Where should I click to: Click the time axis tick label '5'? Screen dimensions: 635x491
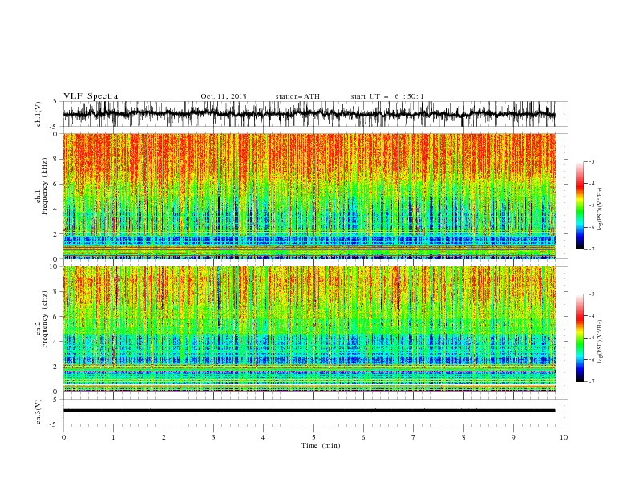(313, 437)
